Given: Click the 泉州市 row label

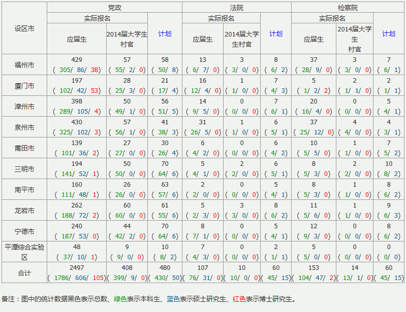Looking at the screenshot, I should tap(24, 127).
